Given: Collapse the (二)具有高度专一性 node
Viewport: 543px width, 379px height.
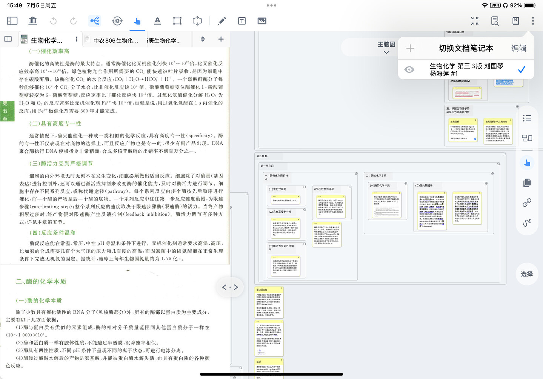Looking at the screenshot, I should [x=305, y=209].
